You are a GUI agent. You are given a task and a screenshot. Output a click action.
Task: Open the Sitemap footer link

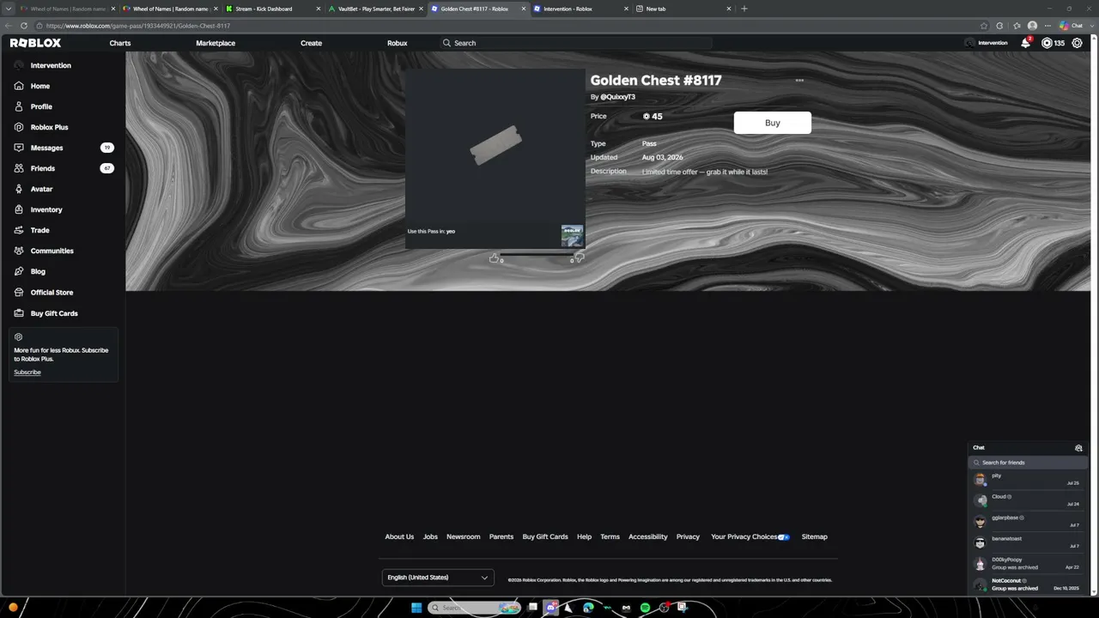tap(814, 537)
